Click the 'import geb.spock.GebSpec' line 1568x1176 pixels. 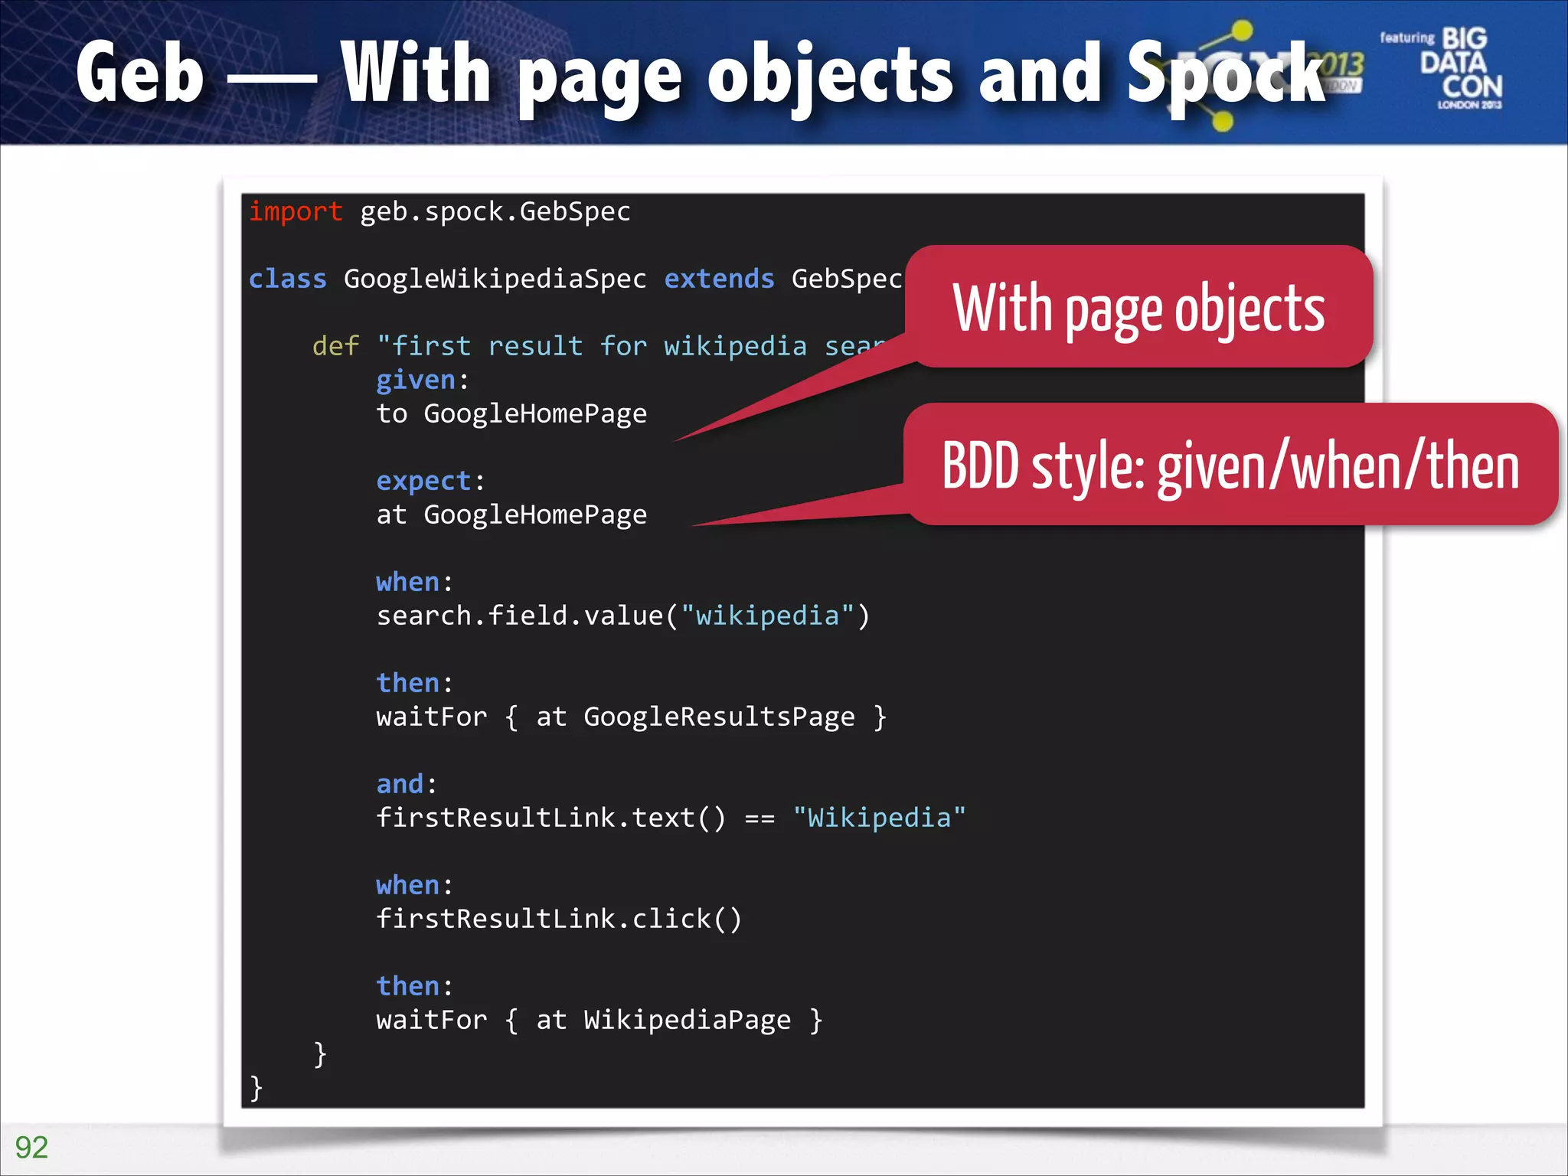click(x=439, y=211)
